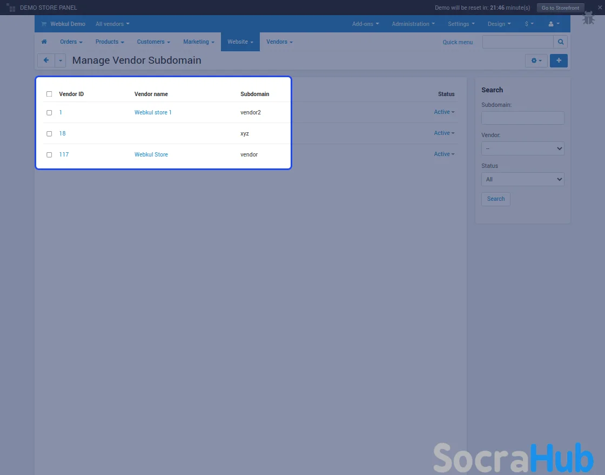
Task: Click the Subdomain search input field
Action: (x=522, y=118)
